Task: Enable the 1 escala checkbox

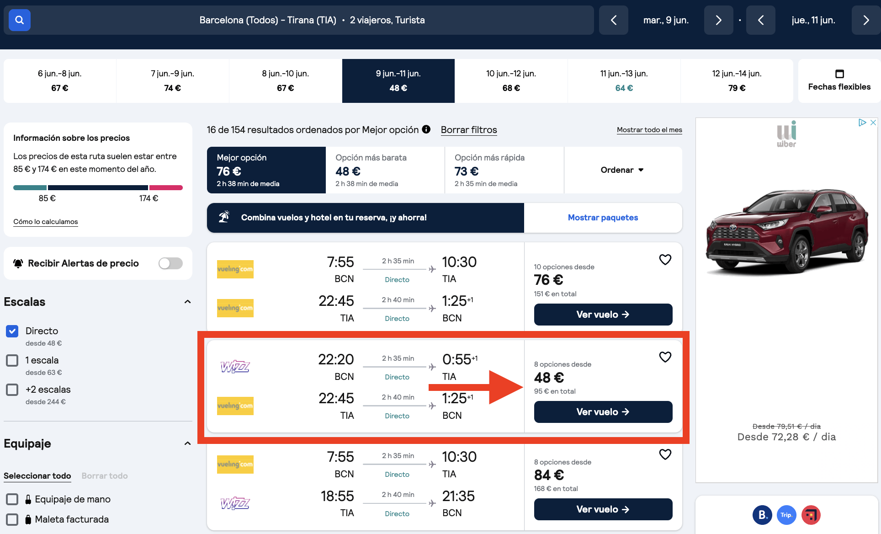Action: tap(12, 360)
